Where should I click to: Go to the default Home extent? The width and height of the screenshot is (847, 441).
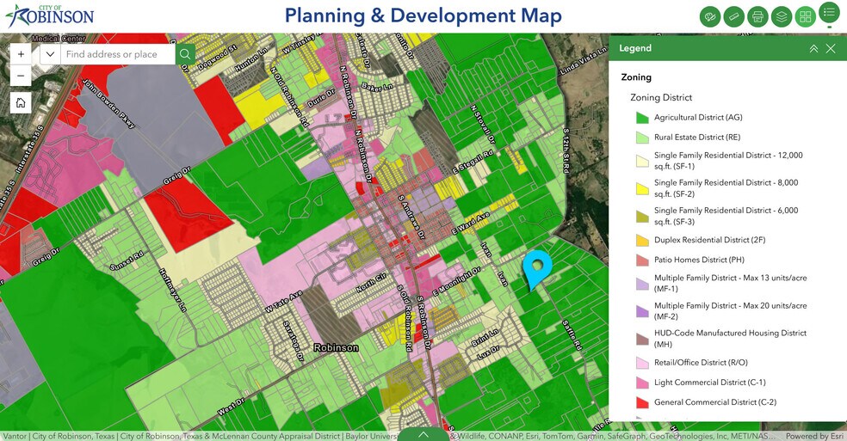(x=22, y=103)
